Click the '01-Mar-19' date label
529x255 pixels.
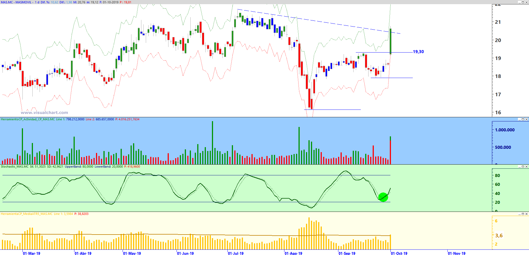point(32,253)
